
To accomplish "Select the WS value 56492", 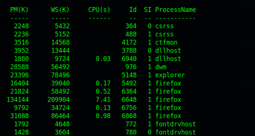I will [x=60, y=67].
